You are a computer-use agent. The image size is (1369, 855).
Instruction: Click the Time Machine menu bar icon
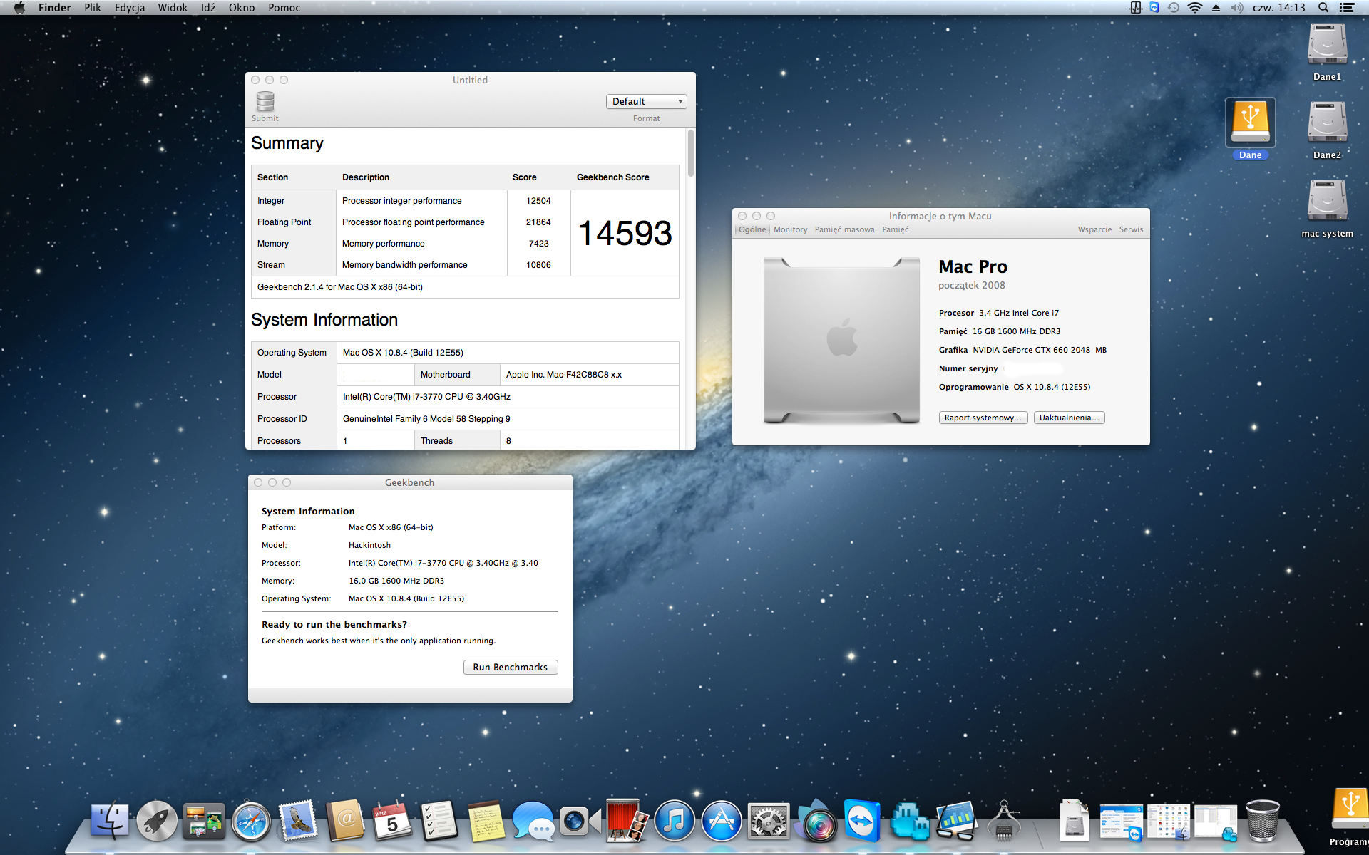coord(1174,8)
